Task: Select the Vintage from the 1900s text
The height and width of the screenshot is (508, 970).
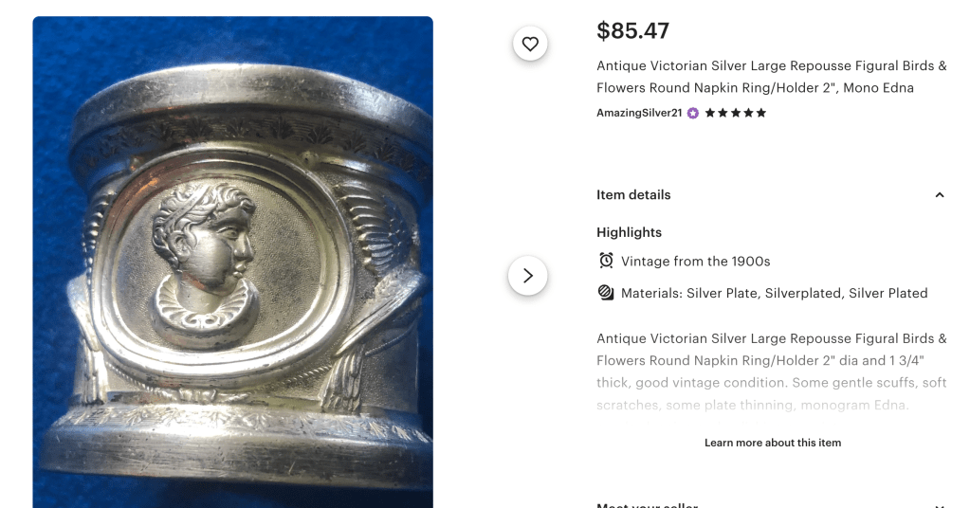Action: (695, 261)
